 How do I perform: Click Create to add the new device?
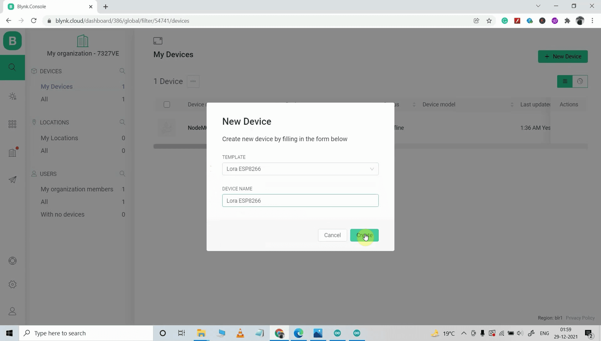click(x=365, y=235)
